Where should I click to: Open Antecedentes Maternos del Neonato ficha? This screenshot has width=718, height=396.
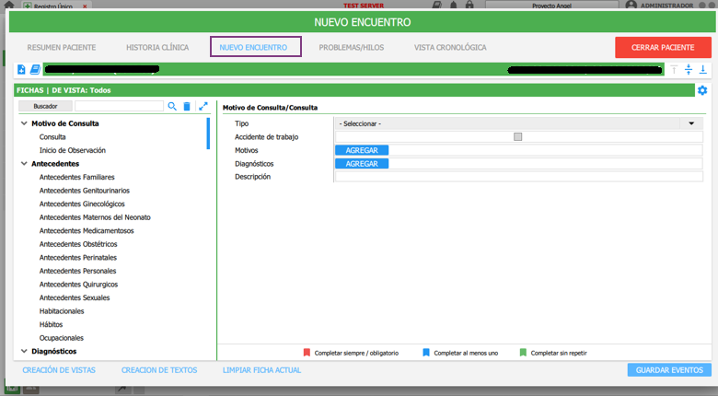tap(95, 217)
